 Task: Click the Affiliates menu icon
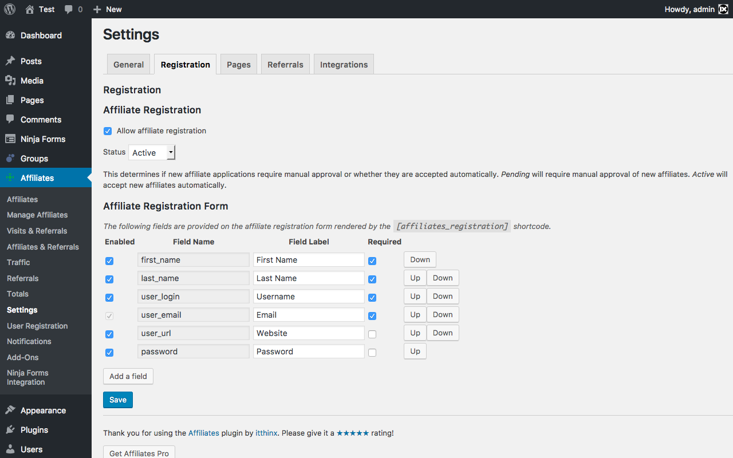pyautogui.click(x=10, y=178)
